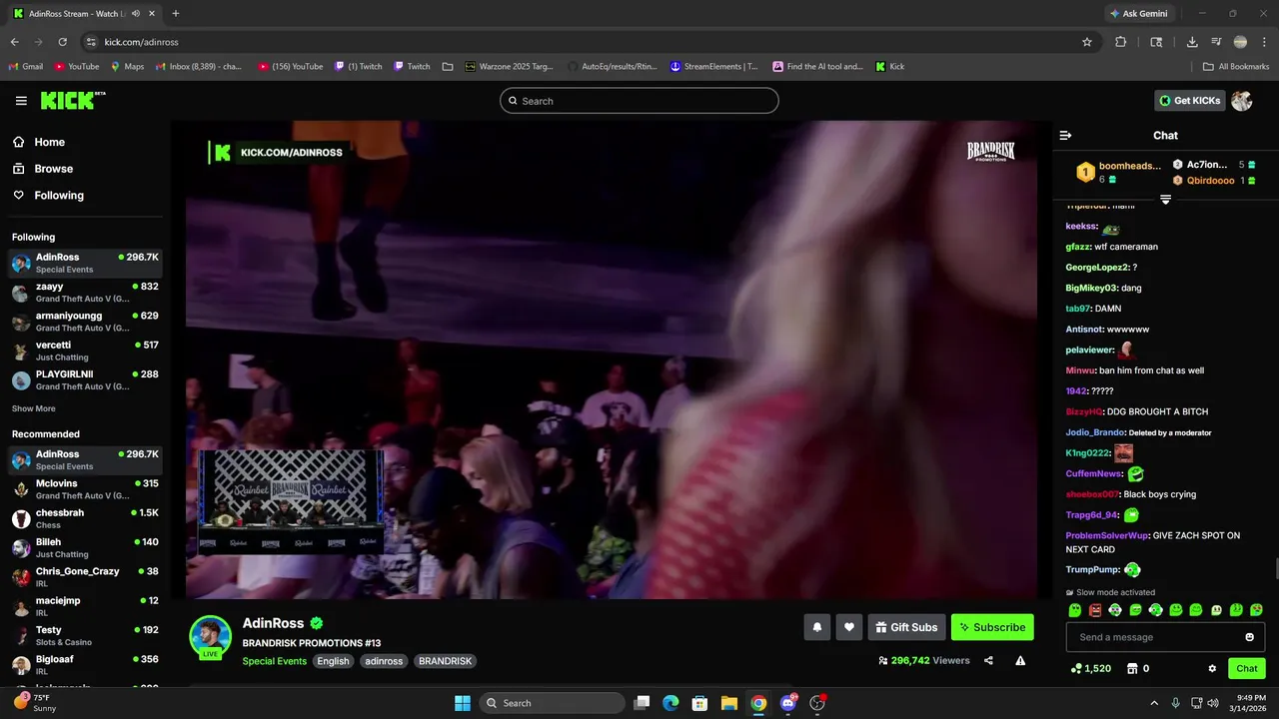Open the channel shop icon
1279x719 pixels.
pyautogui.click(x=1132, y=668)
